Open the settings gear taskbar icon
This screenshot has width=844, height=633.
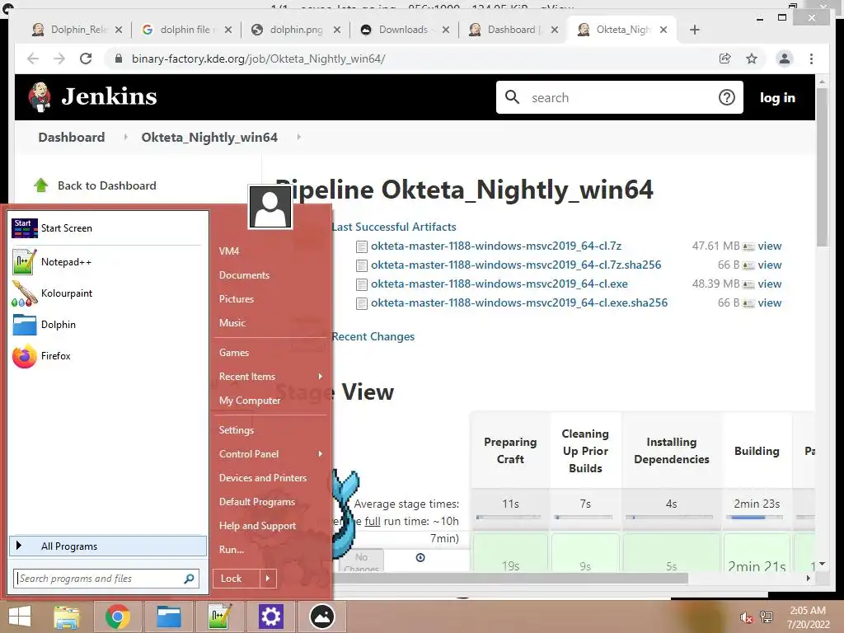pos(270,617)
